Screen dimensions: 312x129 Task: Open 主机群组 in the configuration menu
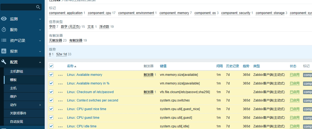(17, 72)
